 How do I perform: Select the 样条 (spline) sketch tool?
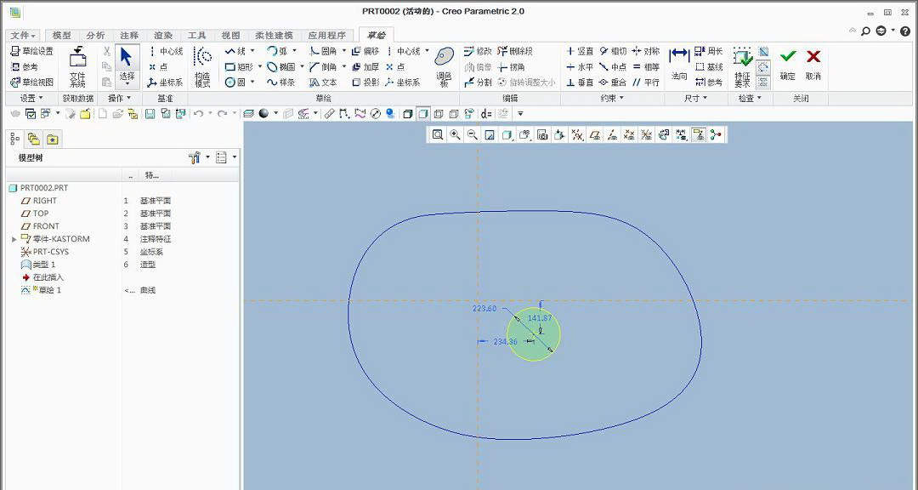[280, 83]
